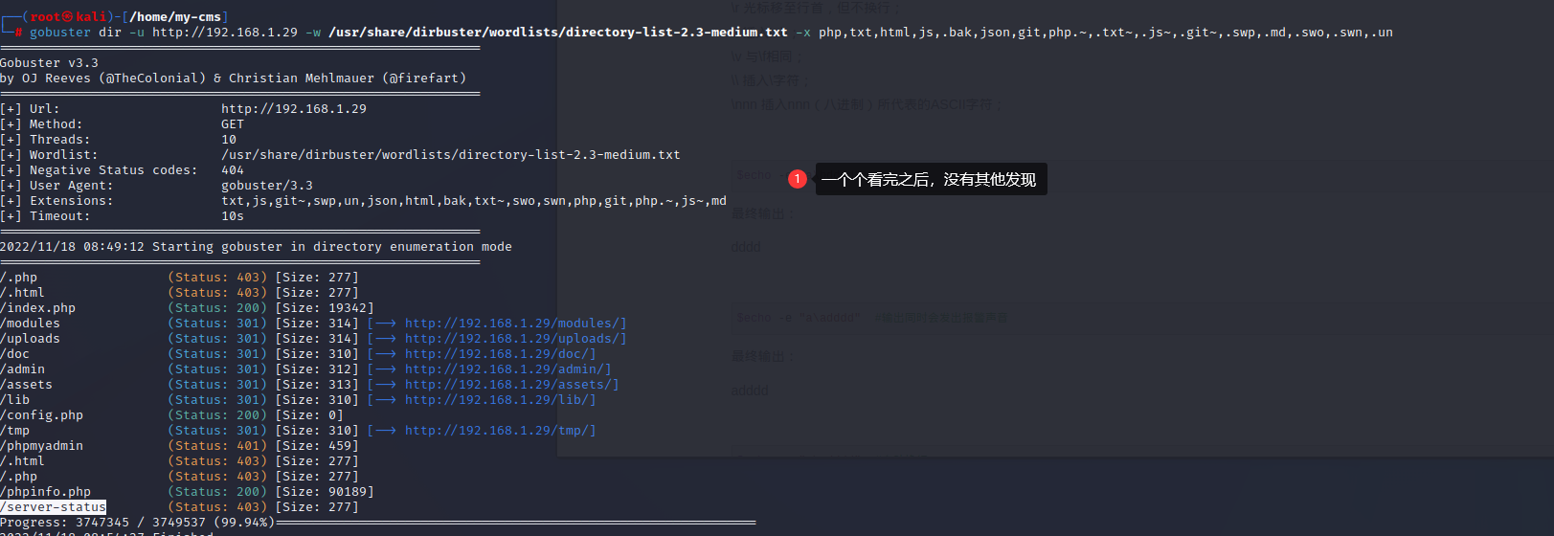
Task: Click root@kali in the shell prompt
Action: point(68,17)
